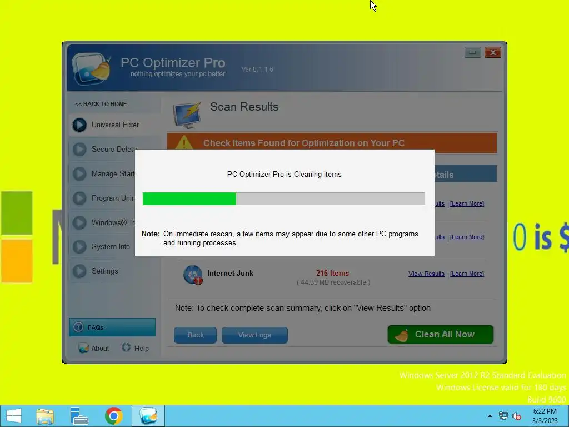Show hidden tray icons arrow
The width and height of the screenshot is (569, 427).
(490, 416)
